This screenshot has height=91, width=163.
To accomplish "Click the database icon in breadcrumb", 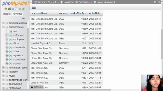I will 62,2.
